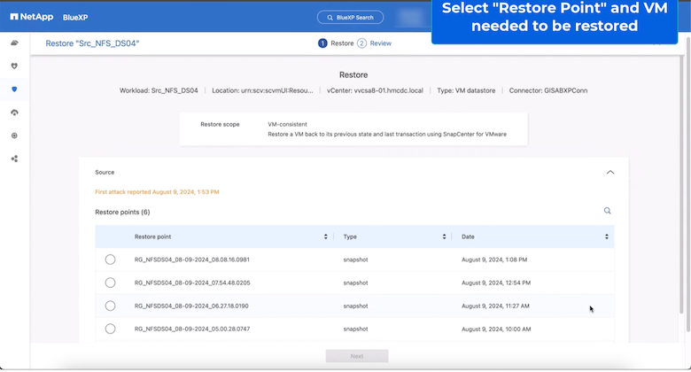The width and height of the screenshot is (691, 372).
Task: Select the Protection shield sidebar icon
Action: tap(14, 89)
